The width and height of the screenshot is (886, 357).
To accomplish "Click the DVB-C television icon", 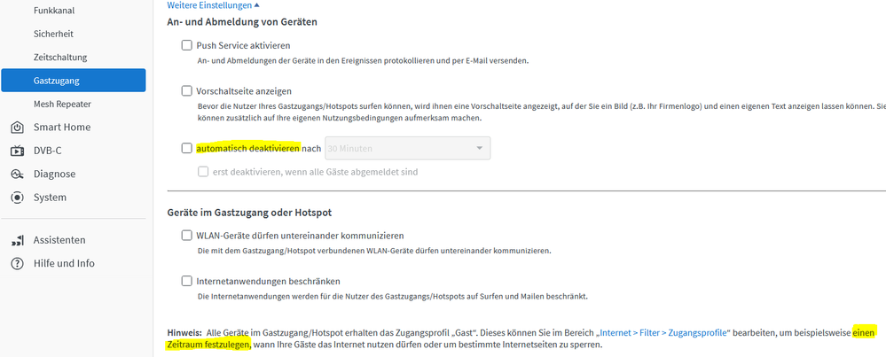I will pyautogui.click(x=17, y=151).
